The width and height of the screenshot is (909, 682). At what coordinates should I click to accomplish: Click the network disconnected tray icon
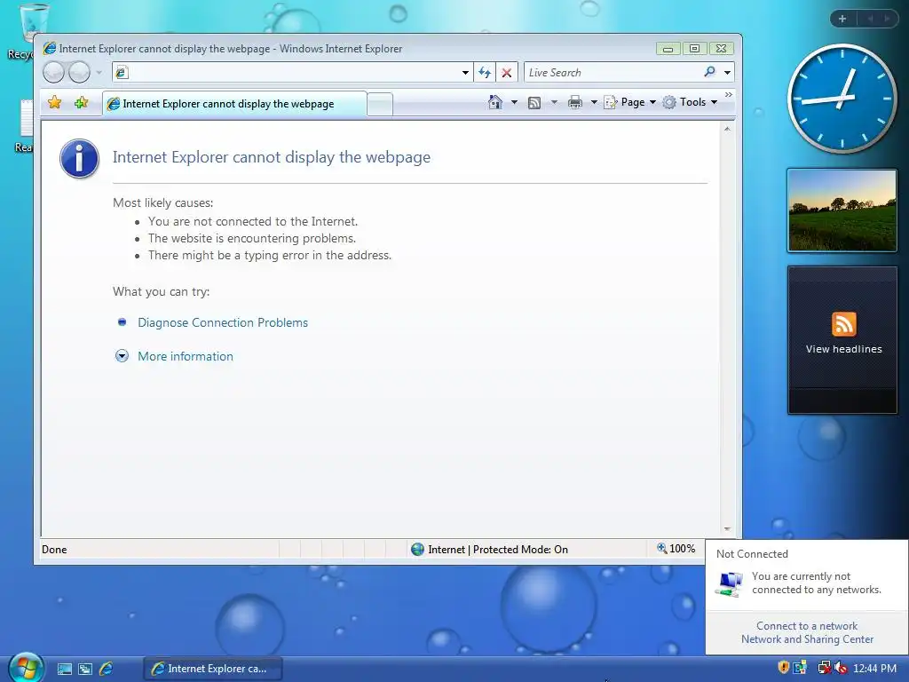point(824,668)
